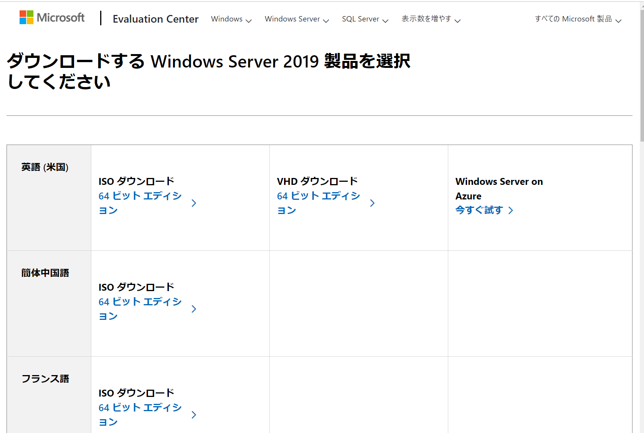Open フランス語 ISO 64 ビット エディション link

click(x=140, y=415)
